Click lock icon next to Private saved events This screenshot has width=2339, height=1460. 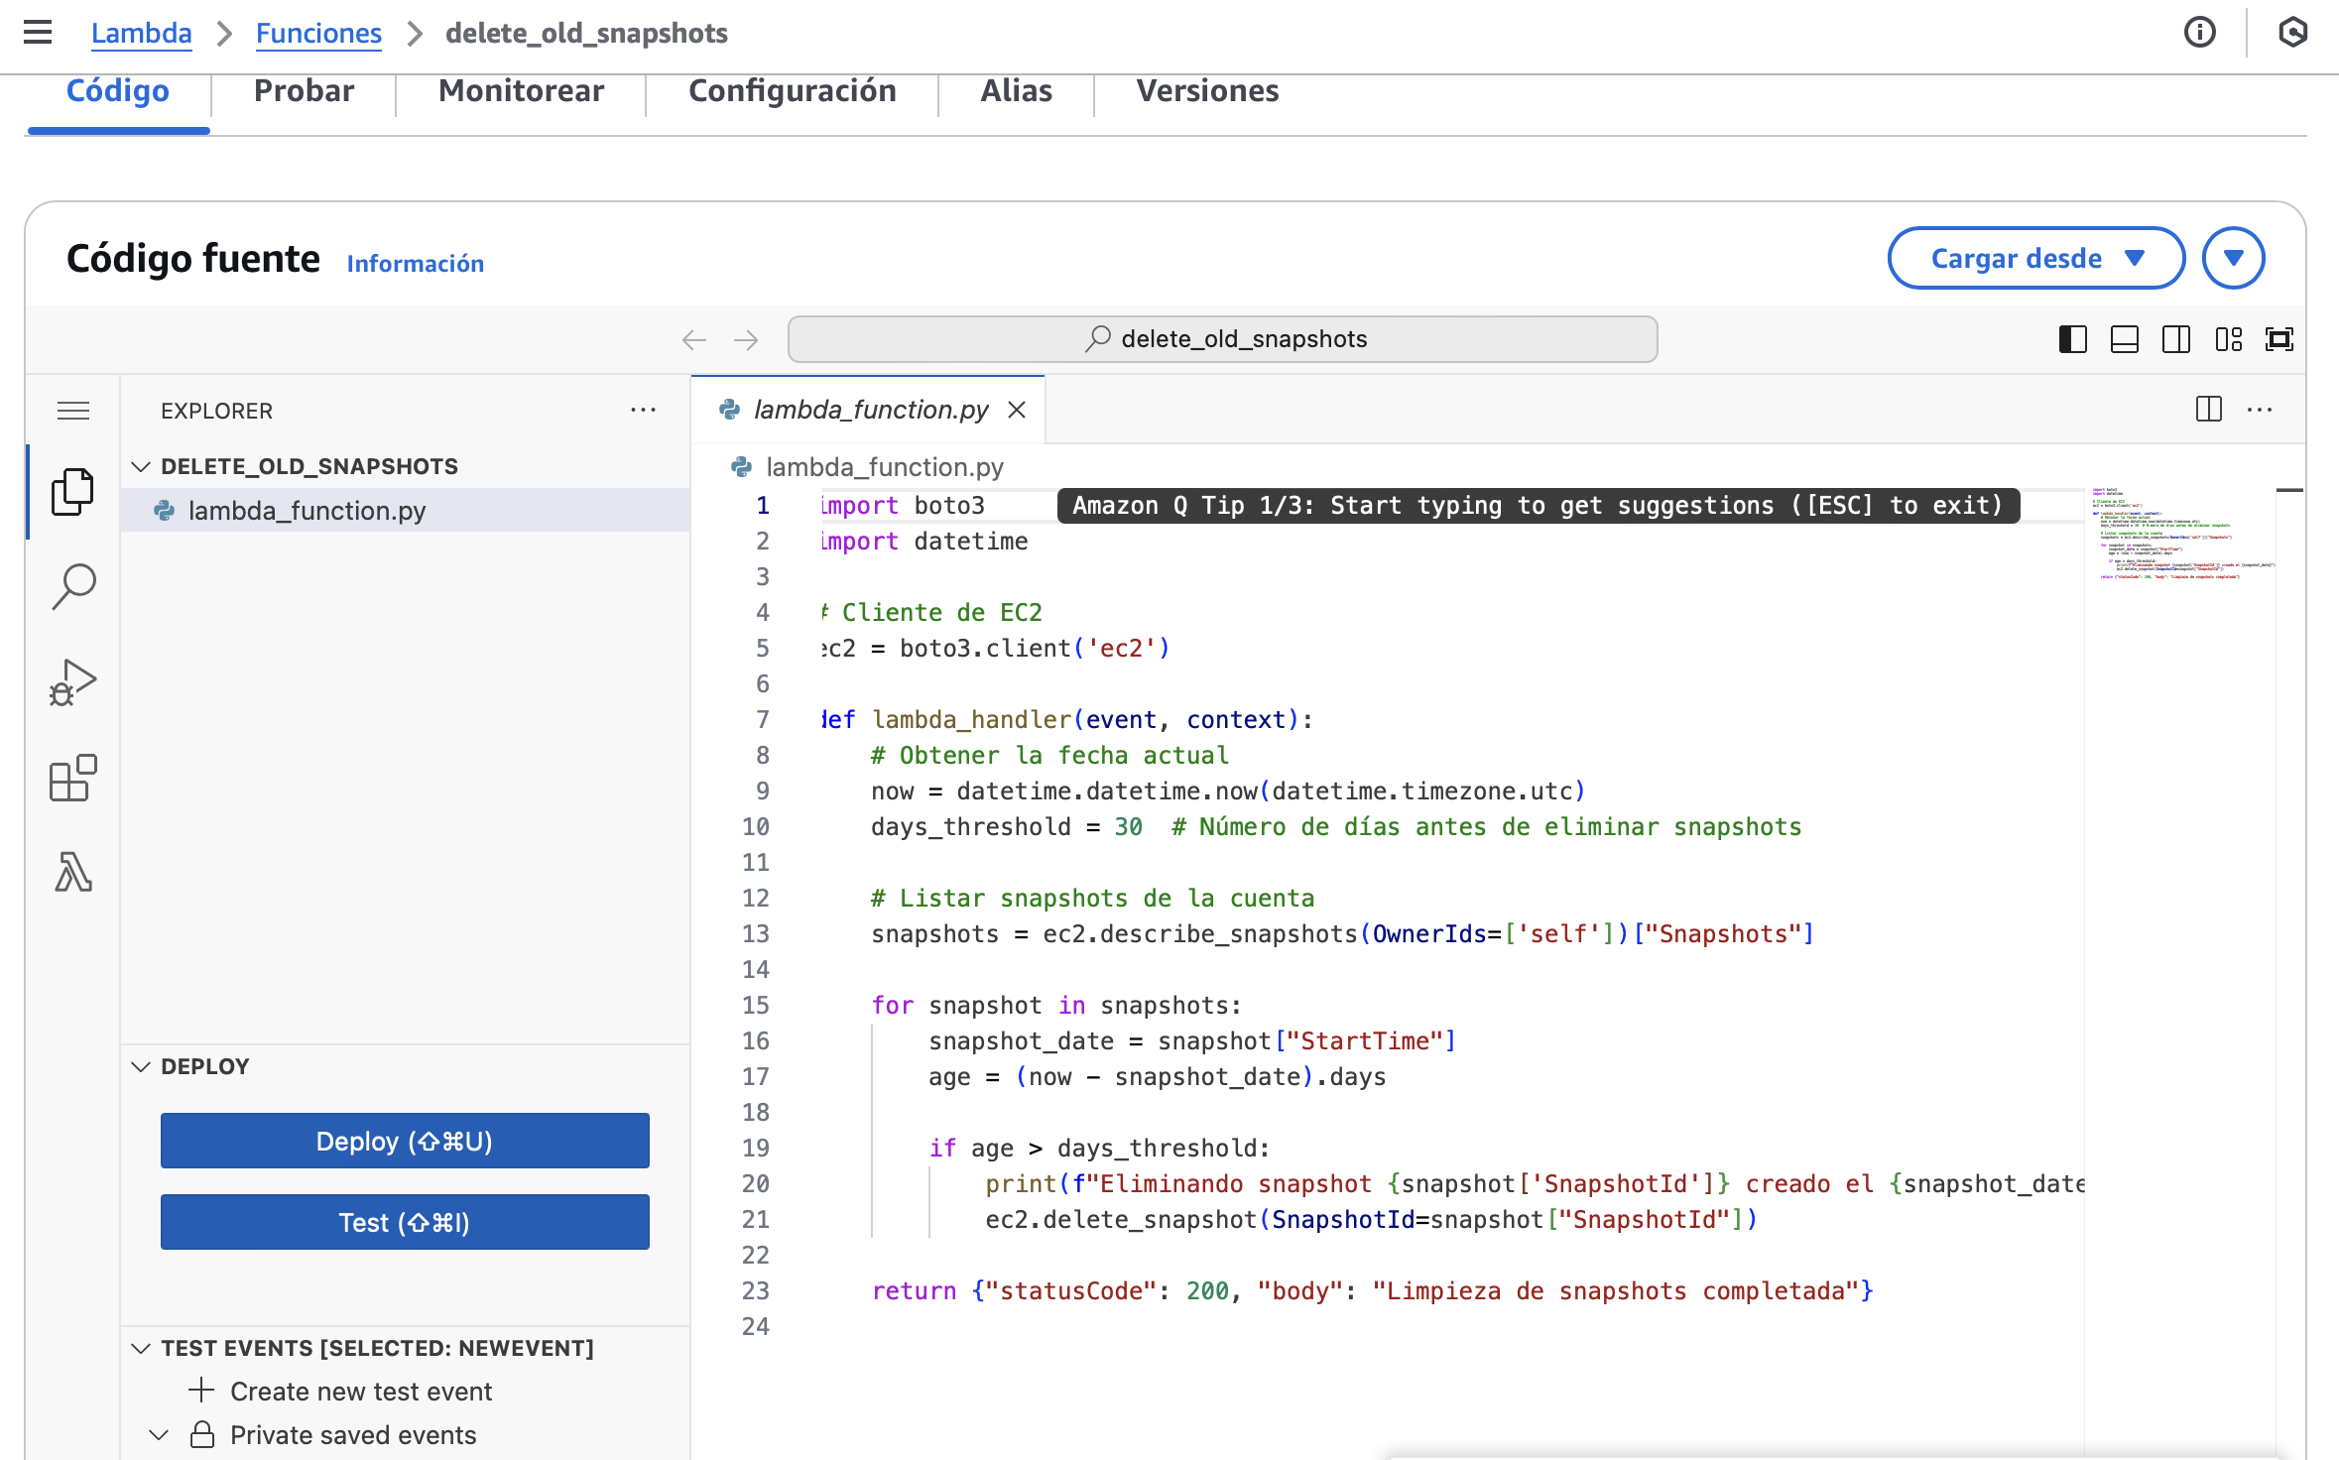coord(202,1435)
